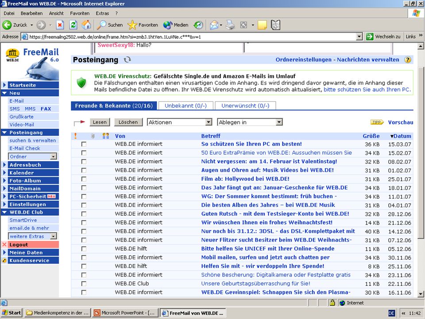The image size is (425, 319).
Task: Click the lock icon in status bar
Action: (x=332, y=303)
